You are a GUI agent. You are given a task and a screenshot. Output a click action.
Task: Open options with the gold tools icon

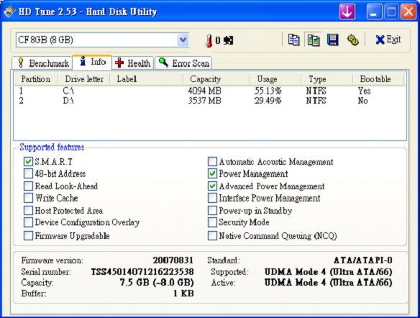click(353, 40)
